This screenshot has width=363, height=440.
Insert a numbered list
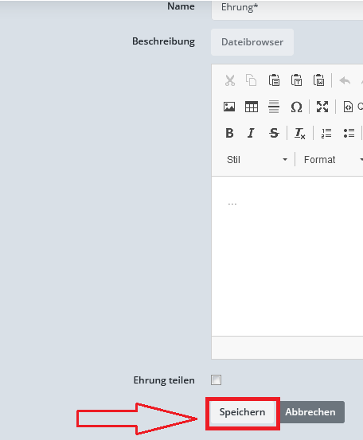point(326,134)
